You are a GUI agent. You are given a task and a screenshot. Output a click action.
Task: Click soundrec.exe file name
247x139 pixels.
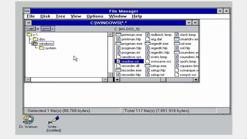click(189, 53)
